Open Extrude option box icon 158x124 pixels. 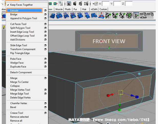[x=45, y=10]
